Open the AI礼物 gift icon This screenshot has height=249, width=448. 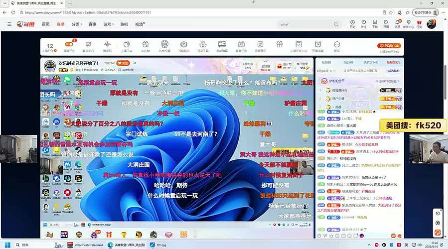pyautogui.click(x=146, y=46)
